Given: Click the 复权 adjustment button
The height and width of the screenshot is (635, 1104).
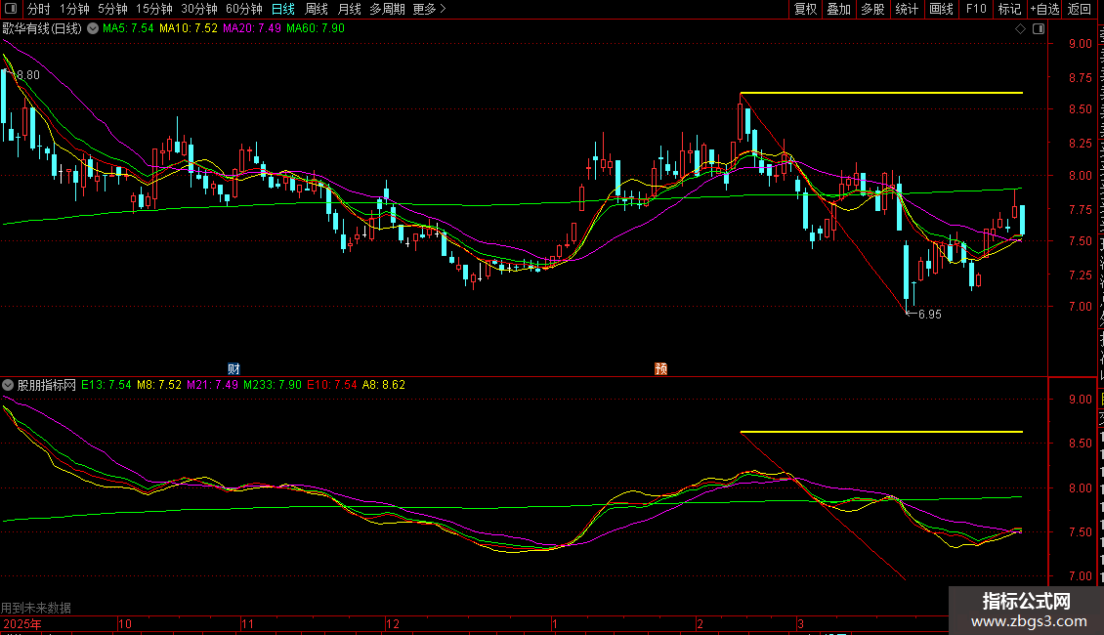Looking at the screenshot, I should [805, 9].
